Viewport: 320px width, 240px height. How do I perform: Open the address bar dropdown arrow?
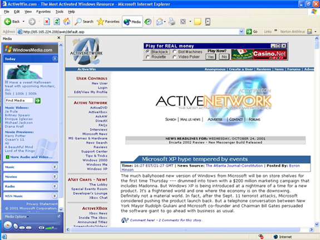(241, 31)
